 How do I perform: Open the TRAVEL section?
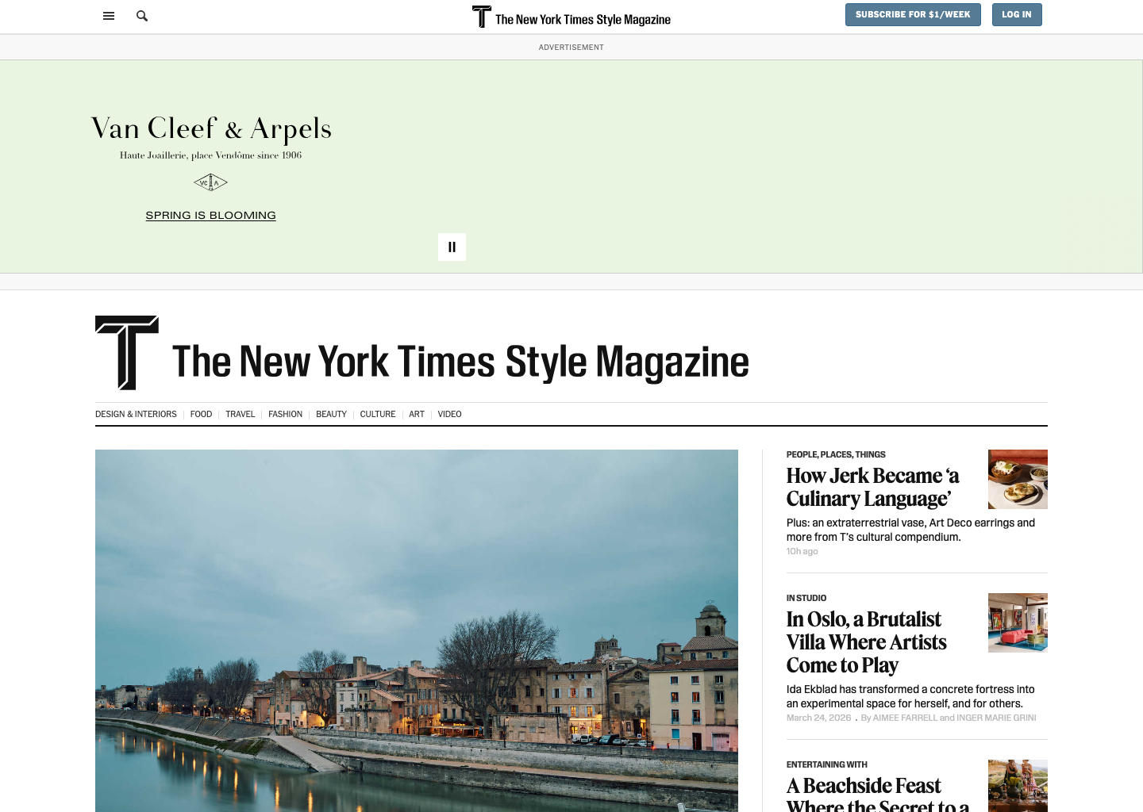coord(240,414)
